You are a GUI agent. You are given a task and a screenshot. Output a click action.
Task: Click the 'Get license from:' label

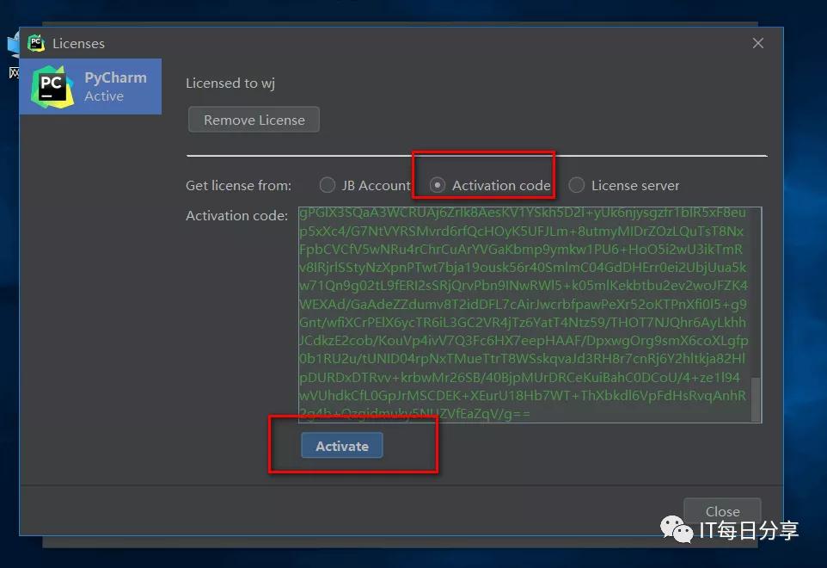click(x=238, y=186)
